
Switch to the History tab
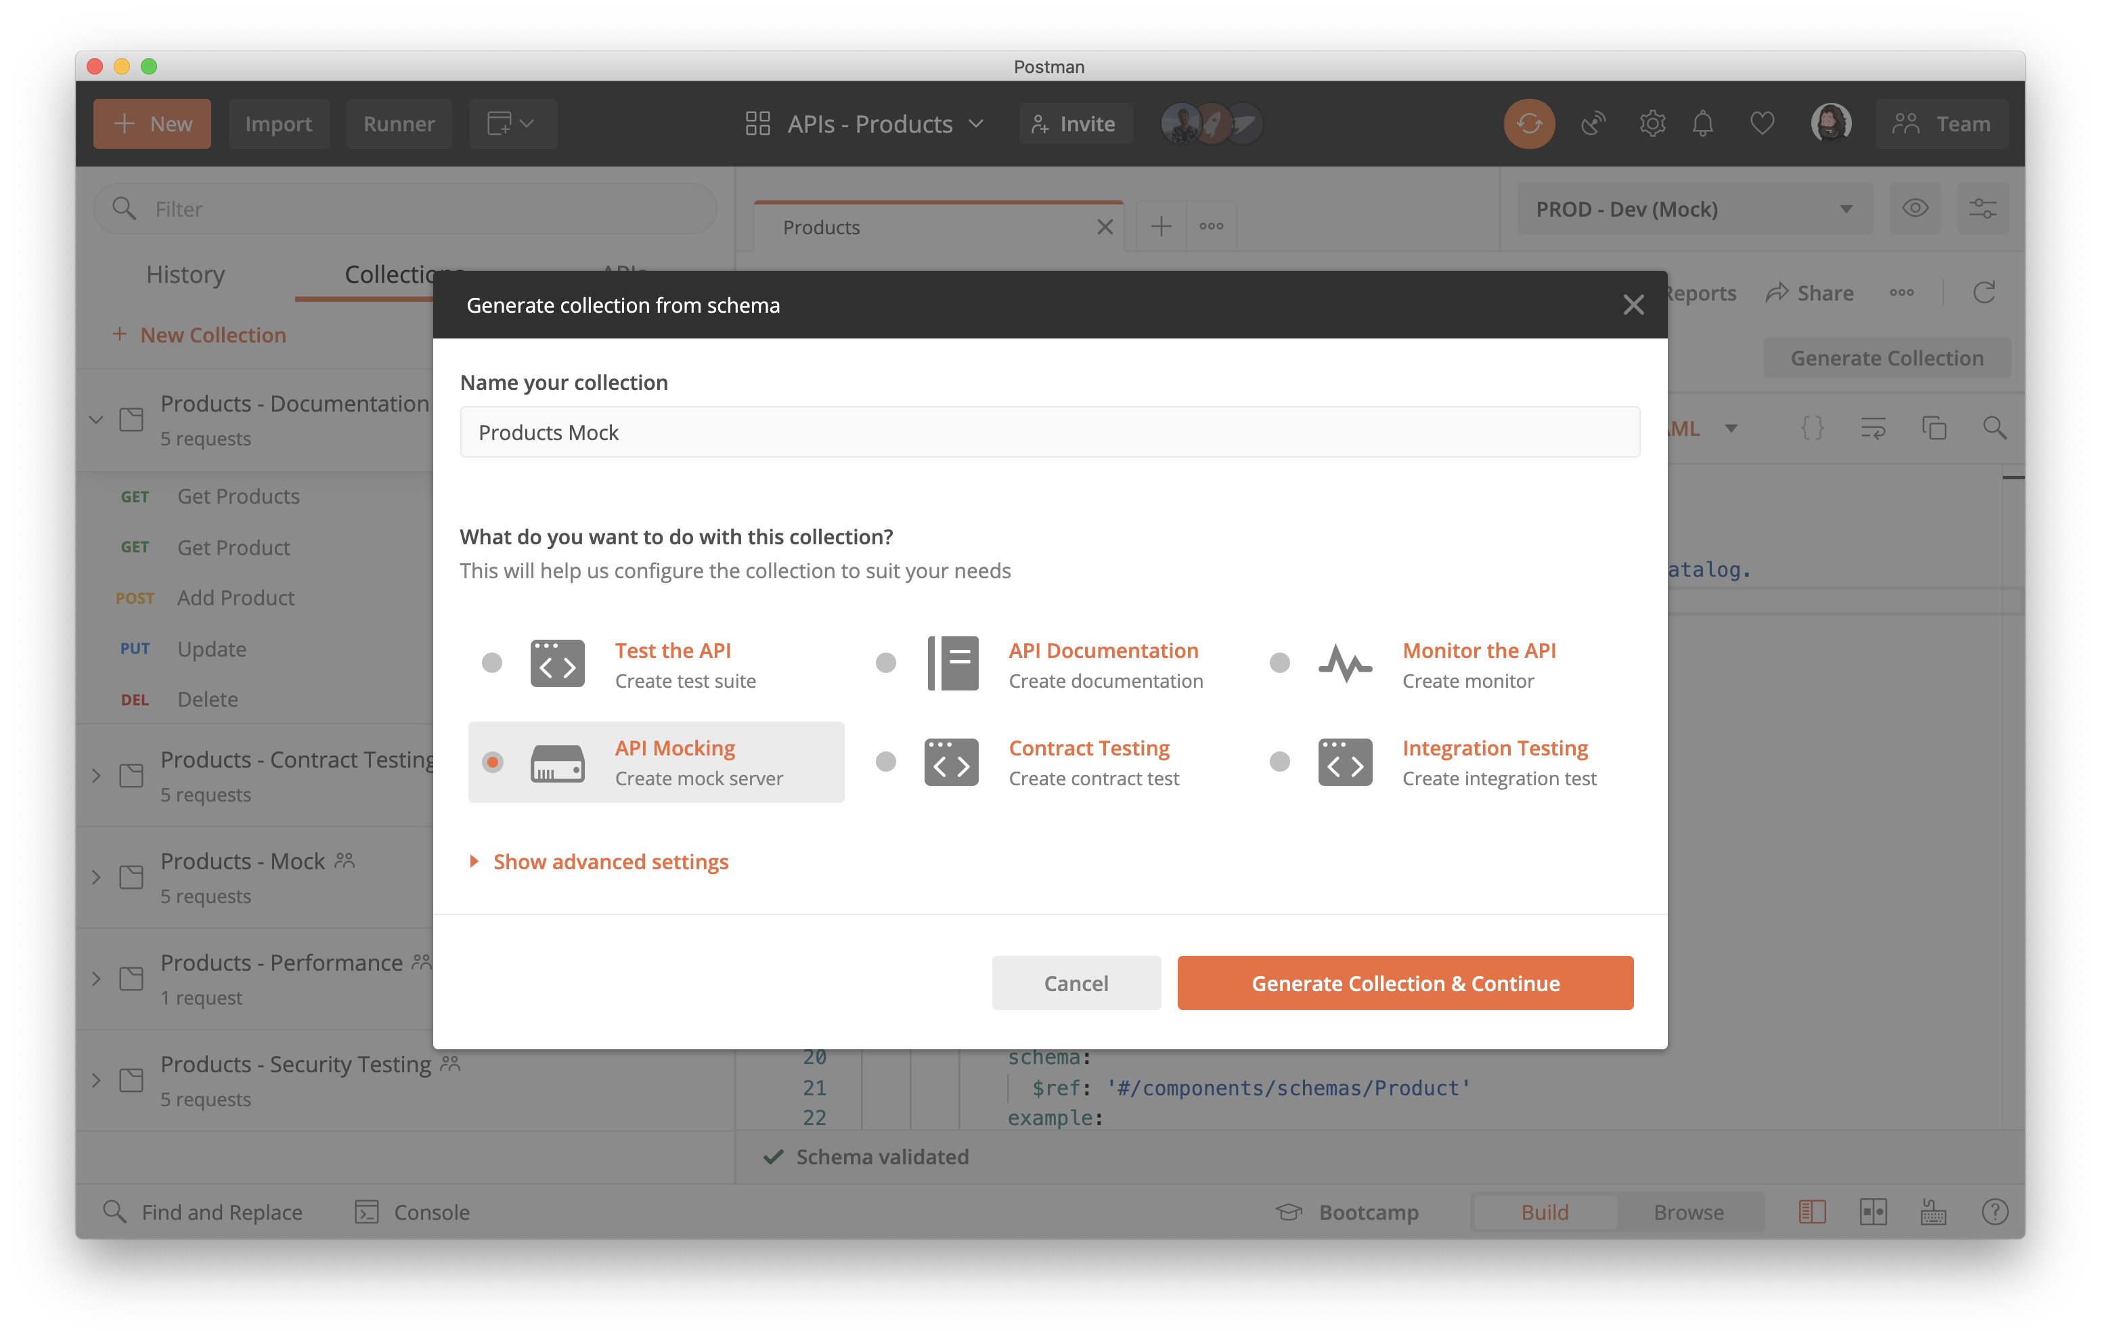tap(185, 274)
